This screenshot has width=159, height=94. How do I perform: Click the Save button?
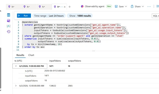(121, 6)
